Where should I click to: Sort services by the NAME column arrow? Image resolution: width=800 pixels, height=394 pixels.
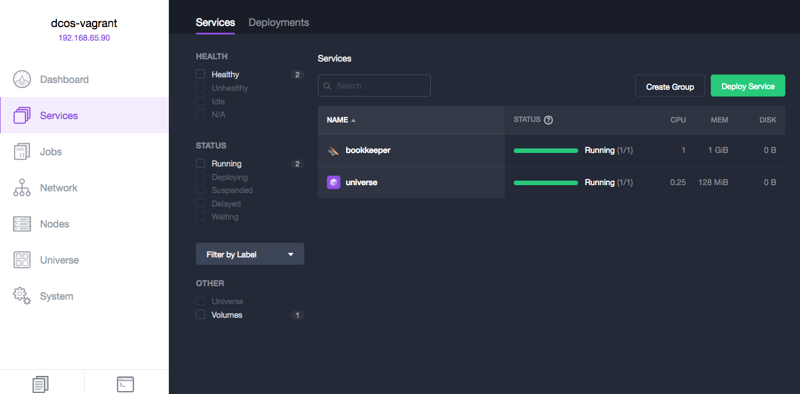(353, 120)
